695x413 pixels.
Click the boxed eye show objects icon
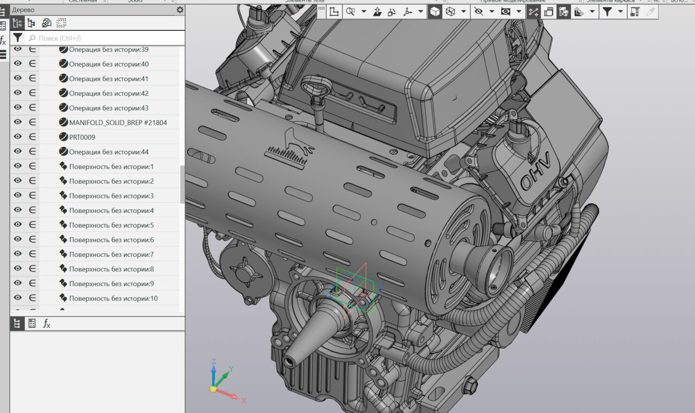point(506,11)
